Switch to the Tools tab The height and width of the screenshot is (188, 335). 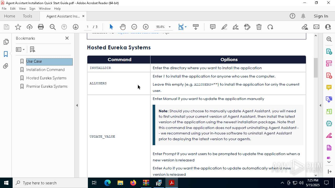(27, 16)
